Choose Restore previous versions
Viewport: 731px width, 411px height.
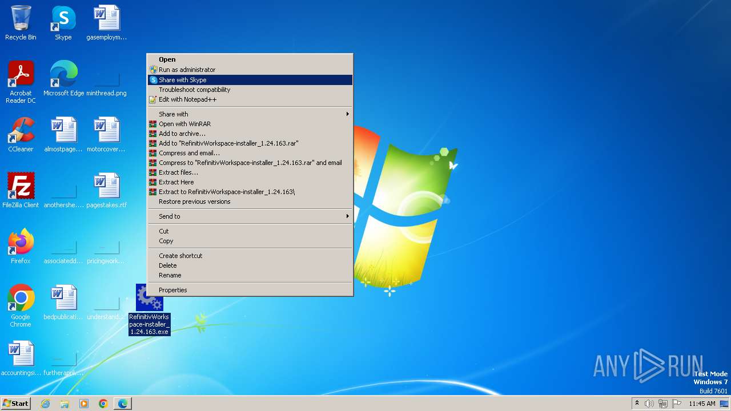(250, 202)
